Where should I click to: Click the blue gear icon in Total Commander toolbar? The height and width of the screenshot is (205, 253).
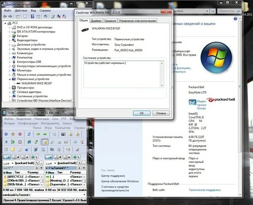tap(6, 134)
